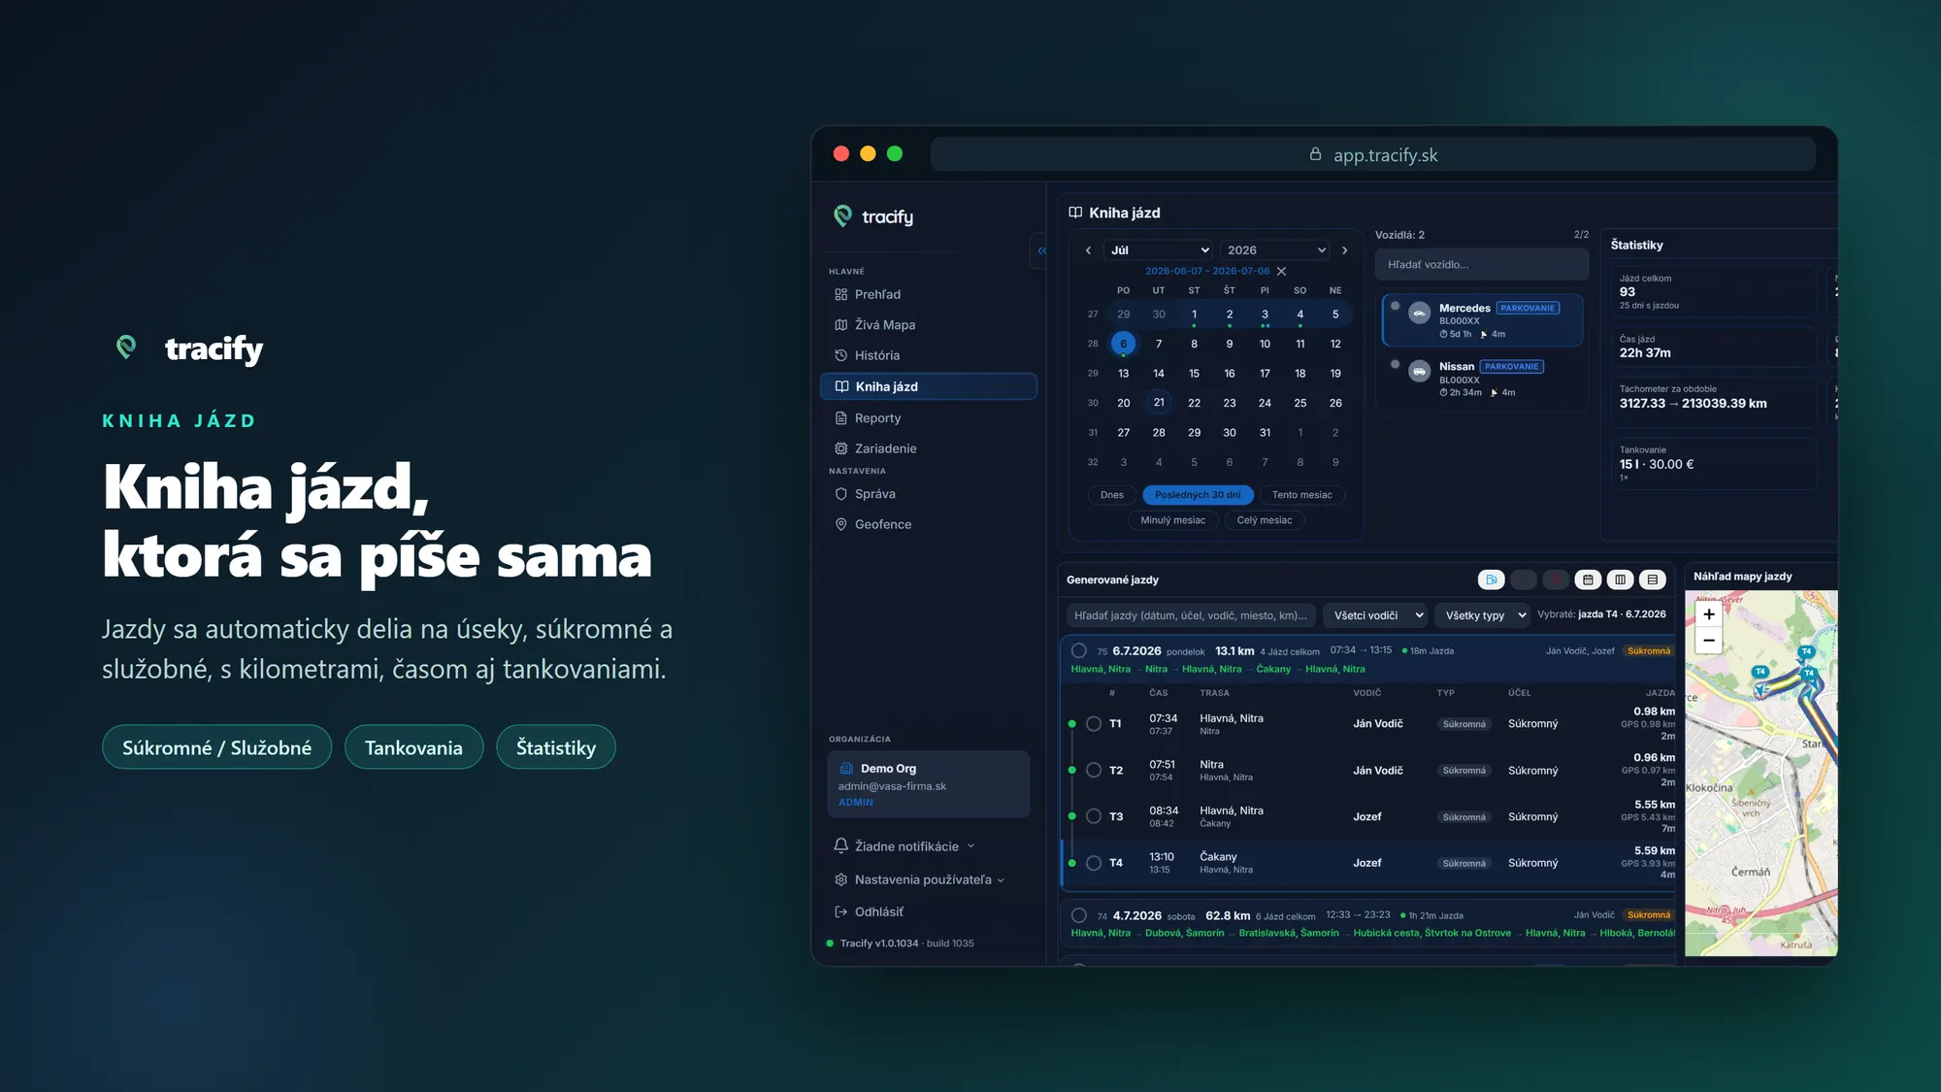1941x1092 pixels.
Task: Select calendar day 6 highlighted in blue
Action: click(x=1123, y=344)
